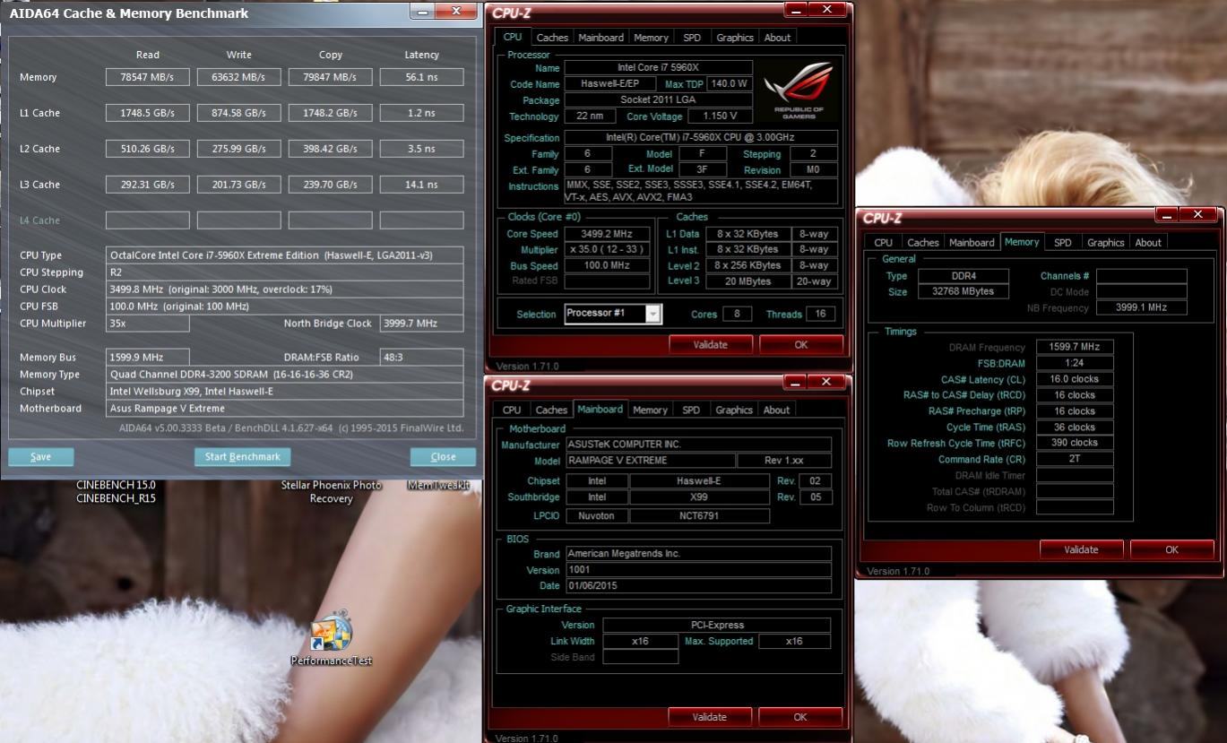
Task: Click Start Benchmark in AIDA64
Action: pos(242,456)
